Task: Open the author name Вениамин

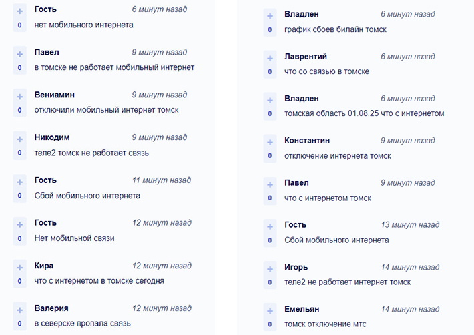Action: tap(54, 95)
